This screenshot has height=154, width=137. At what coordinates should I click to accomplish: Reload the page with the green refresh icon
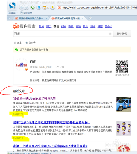tap(33, 7)
